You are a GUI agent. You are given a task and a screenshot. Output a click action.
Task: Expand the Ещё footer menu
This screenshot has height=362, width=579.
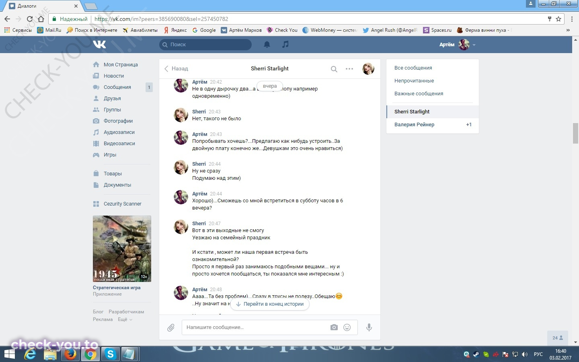[125, 319]
